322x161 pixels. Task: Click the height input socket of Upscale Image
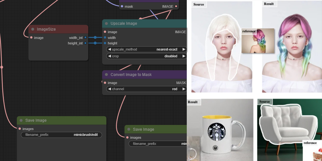click(x=105, y=43)
